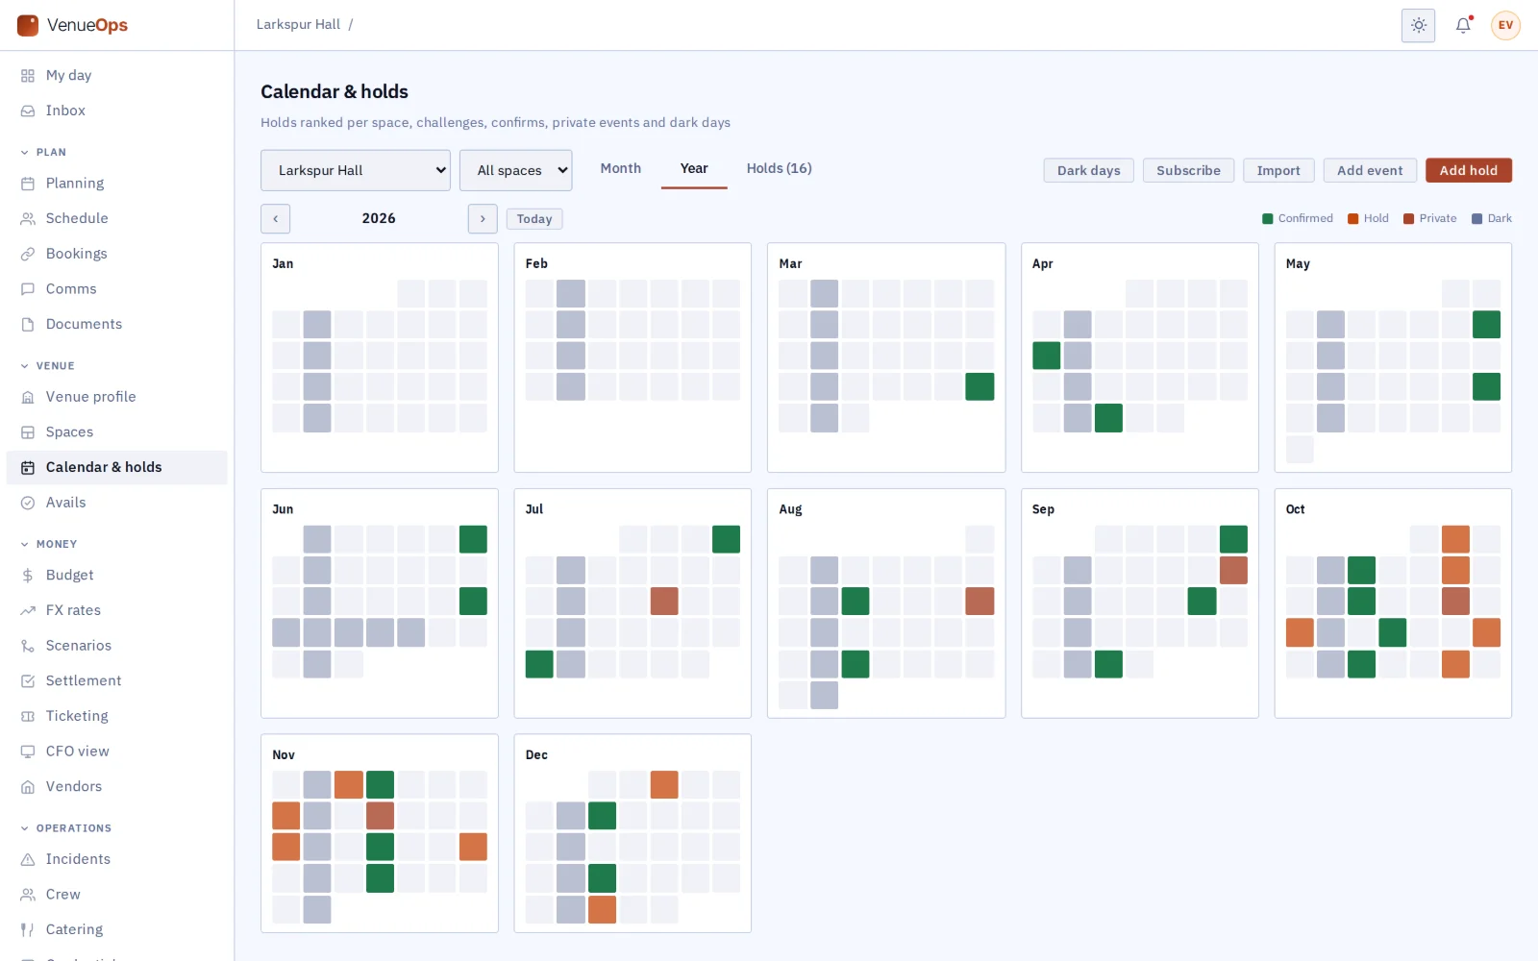
Task: Toggle the light/dark theme sun icon
Action: [x=1418, y=25]
